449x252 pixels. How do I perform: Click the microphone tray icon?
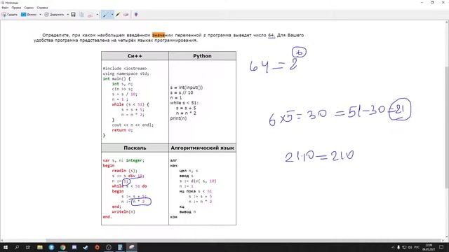click(x=398, y=247)
